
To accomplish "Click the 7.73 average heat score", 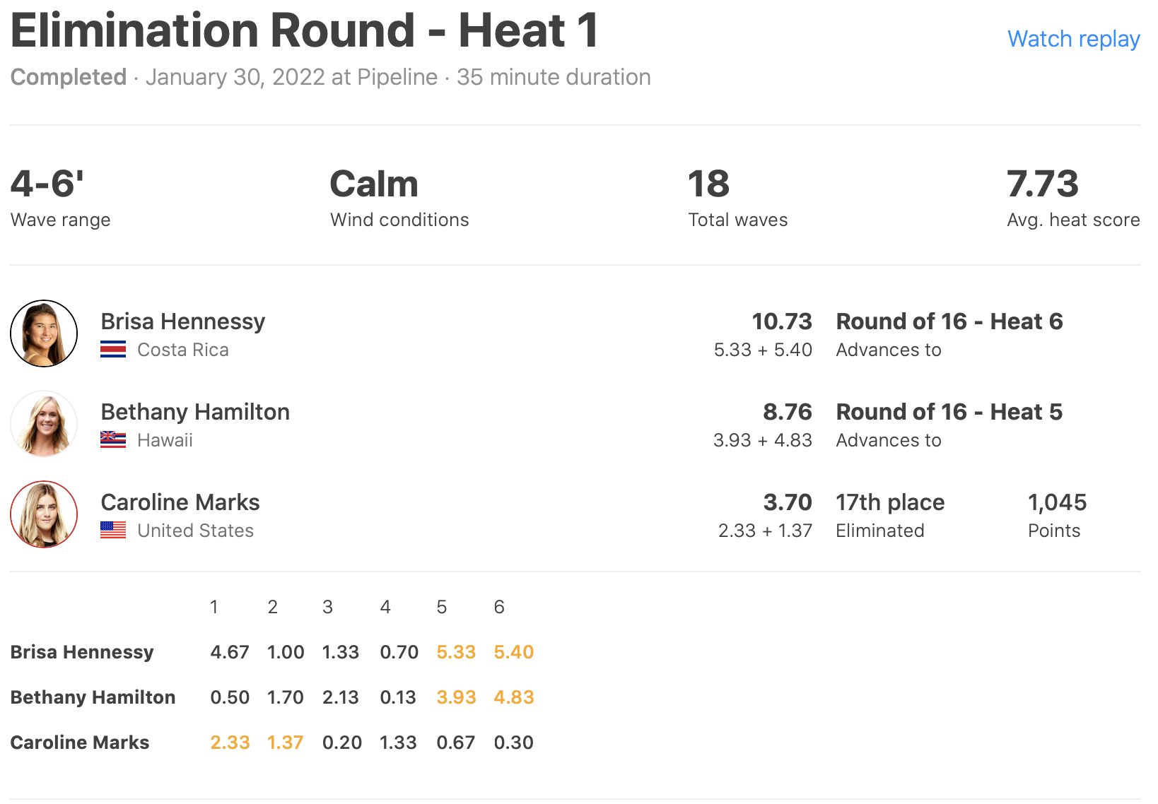I will click(x=1042, y=184).
